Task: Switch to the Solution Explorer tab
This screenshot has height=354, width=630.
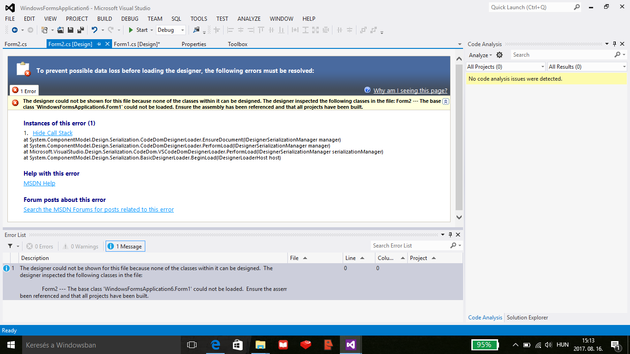Action: click(x=528, y=318)
